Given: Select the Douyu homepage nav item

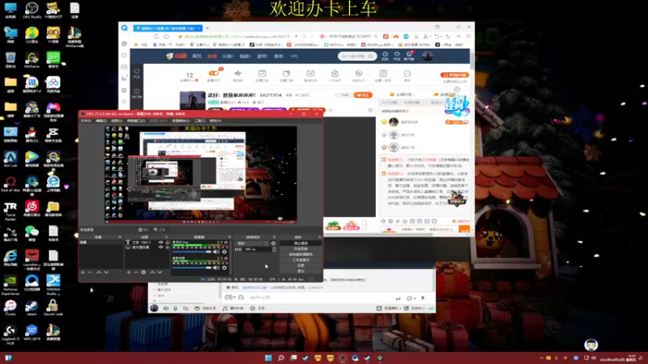Looking at the screenshot, I should [197, 56].
